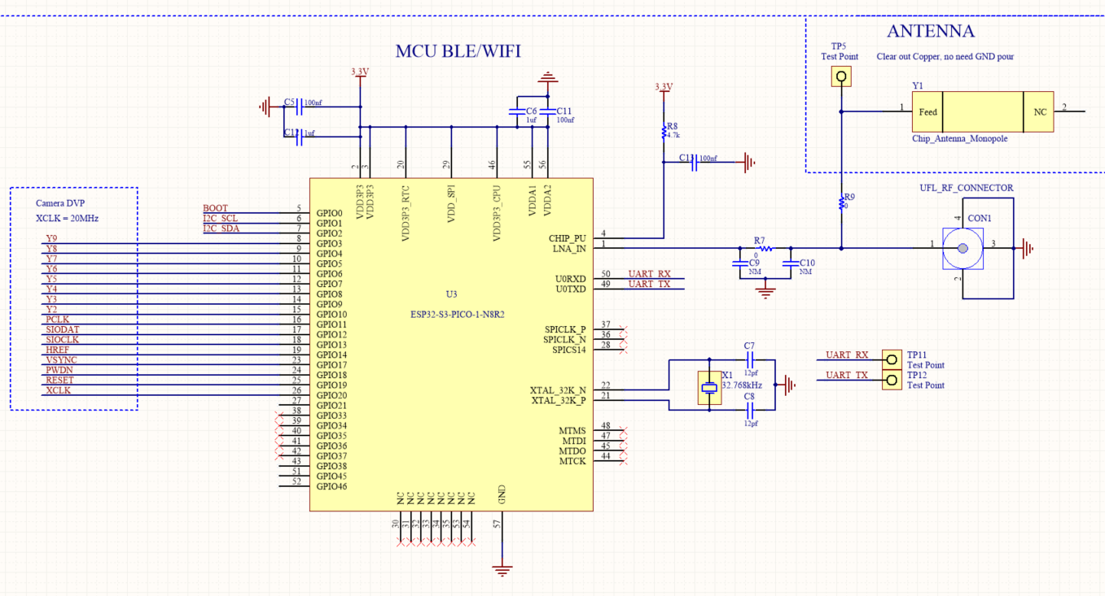Select UART_TX label at U0TXD pin 49
The width and height of the screenshot is (1105, 596).
point(649,284)
